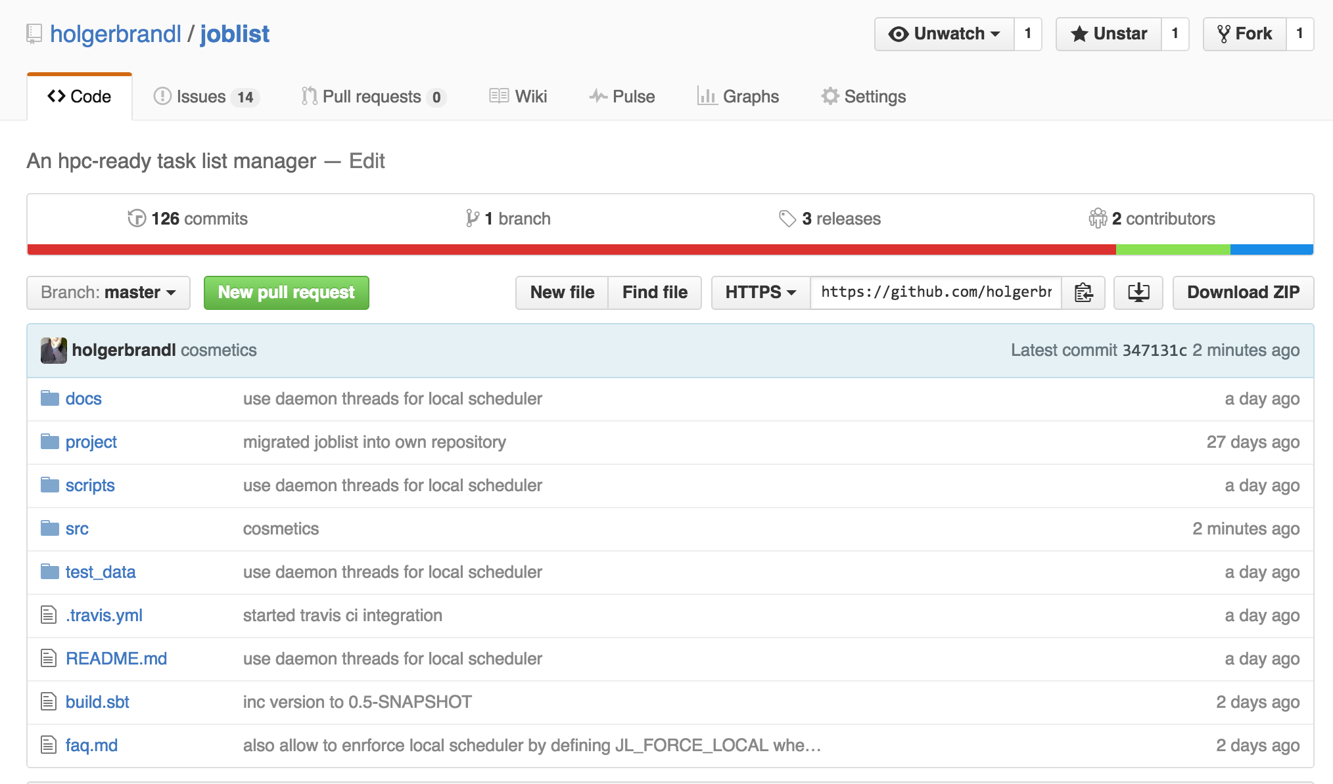Click the stargazers count number
1333x784 pixels.
coord(1175,34)
